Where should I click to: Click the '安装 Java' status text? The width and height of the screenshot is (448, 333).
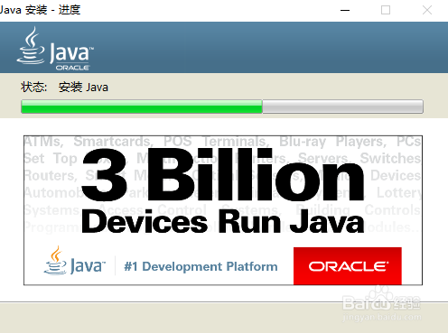coord(83,88)
